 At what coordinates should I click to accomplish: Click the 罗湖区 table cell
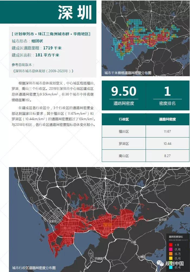(x=124, y=144)
